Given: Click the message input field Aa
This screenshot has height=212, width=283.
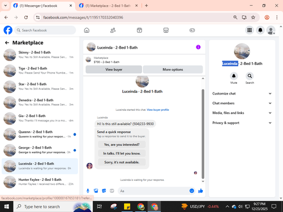Looking at the screenshot, I should [x=154, y=191].
